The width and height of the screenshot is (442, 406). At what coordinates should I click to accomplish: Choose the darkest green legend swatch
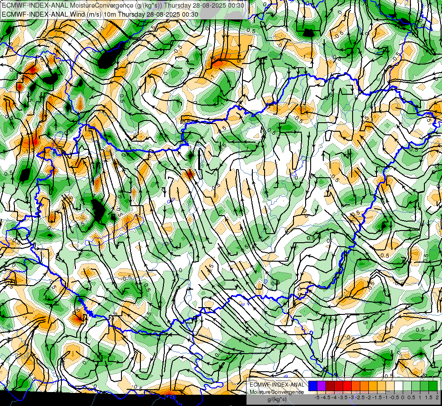(x=433, y=386)
